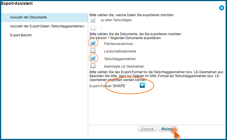Click the Zurück button
Screen dimensions: 227x140
[x=147, y=129]
